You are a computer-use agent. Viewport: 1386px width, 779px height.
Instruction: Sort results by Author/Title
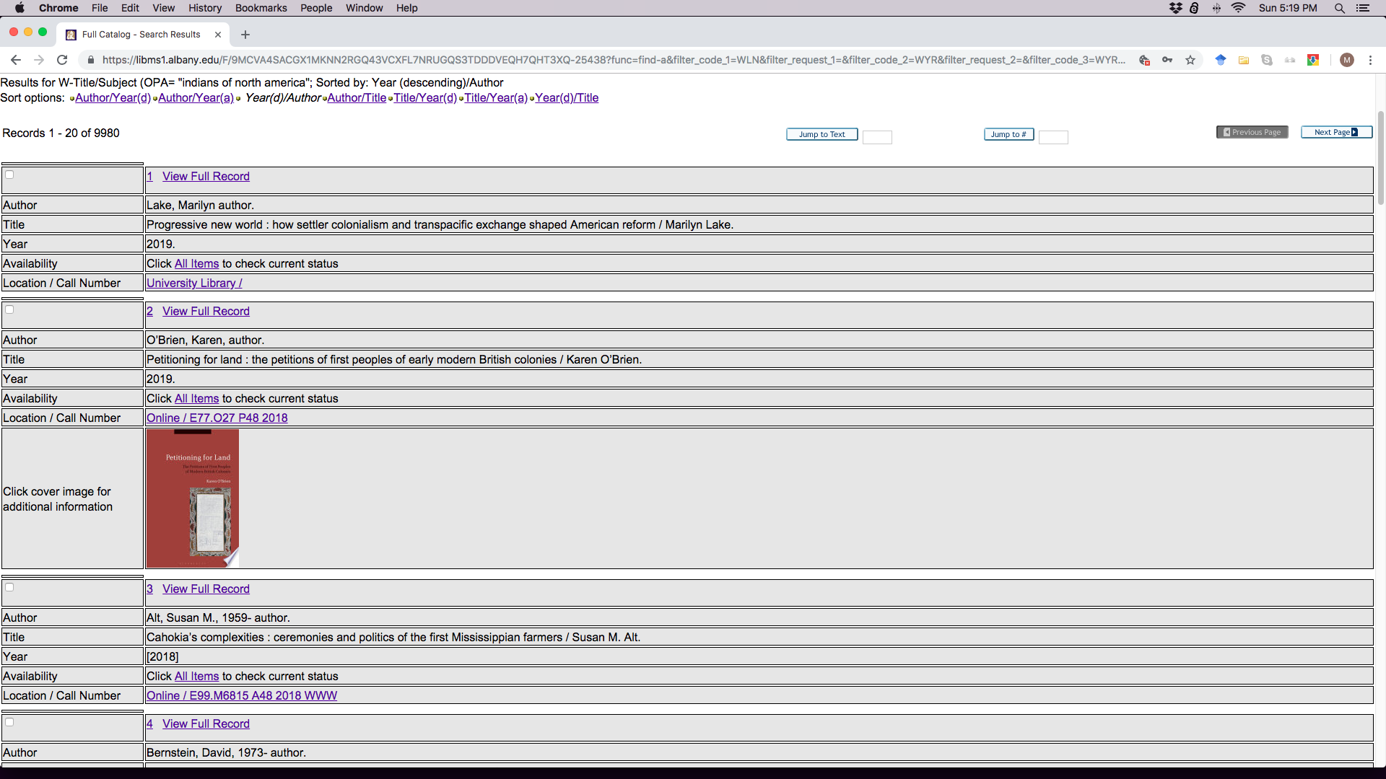click(357, 98)
